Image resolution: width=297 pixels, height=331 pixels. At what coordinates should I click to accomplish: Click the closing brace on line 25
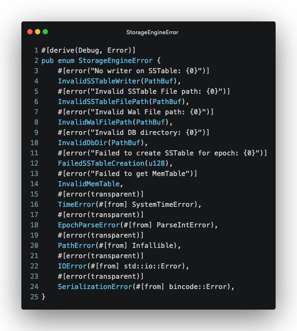click(44, 297)
